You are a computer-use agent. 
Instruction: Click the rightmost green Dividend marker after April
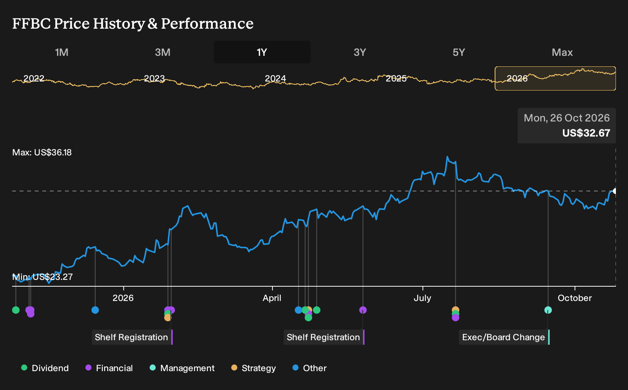tap(317, 310)
